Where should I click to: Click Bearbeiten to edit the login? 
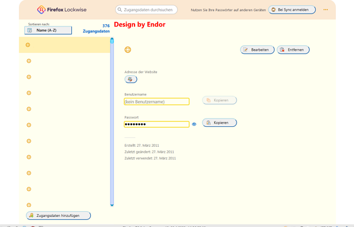coord(257,50)
